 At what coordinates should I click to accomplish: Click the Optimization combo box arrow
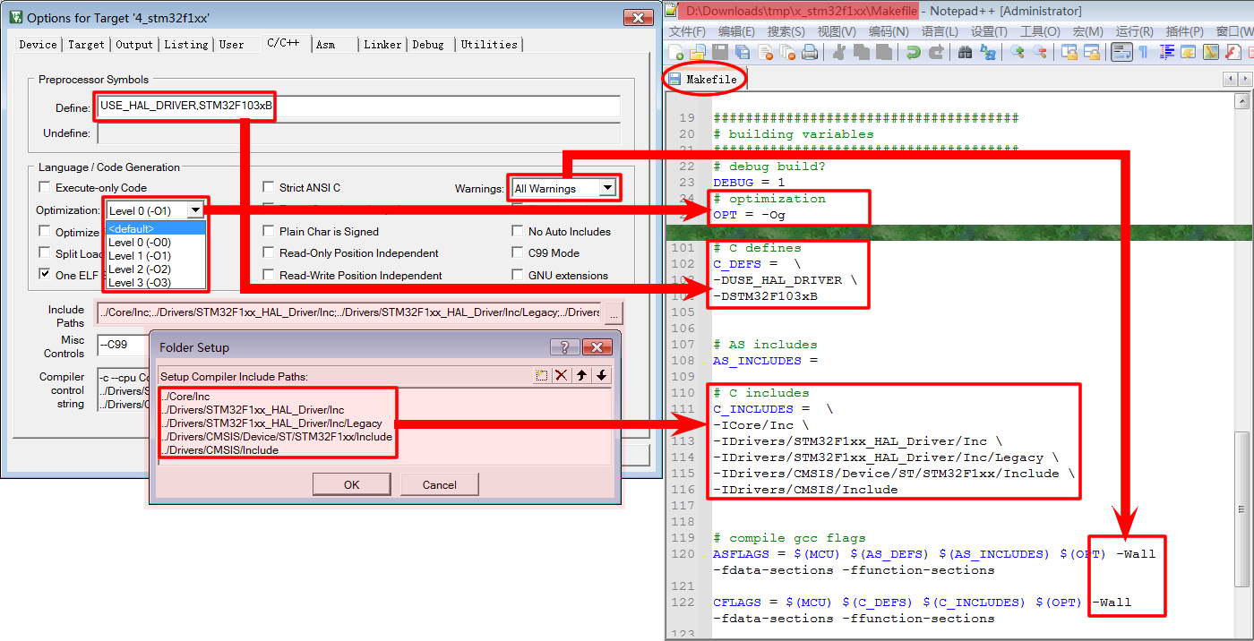coord(195,210)
